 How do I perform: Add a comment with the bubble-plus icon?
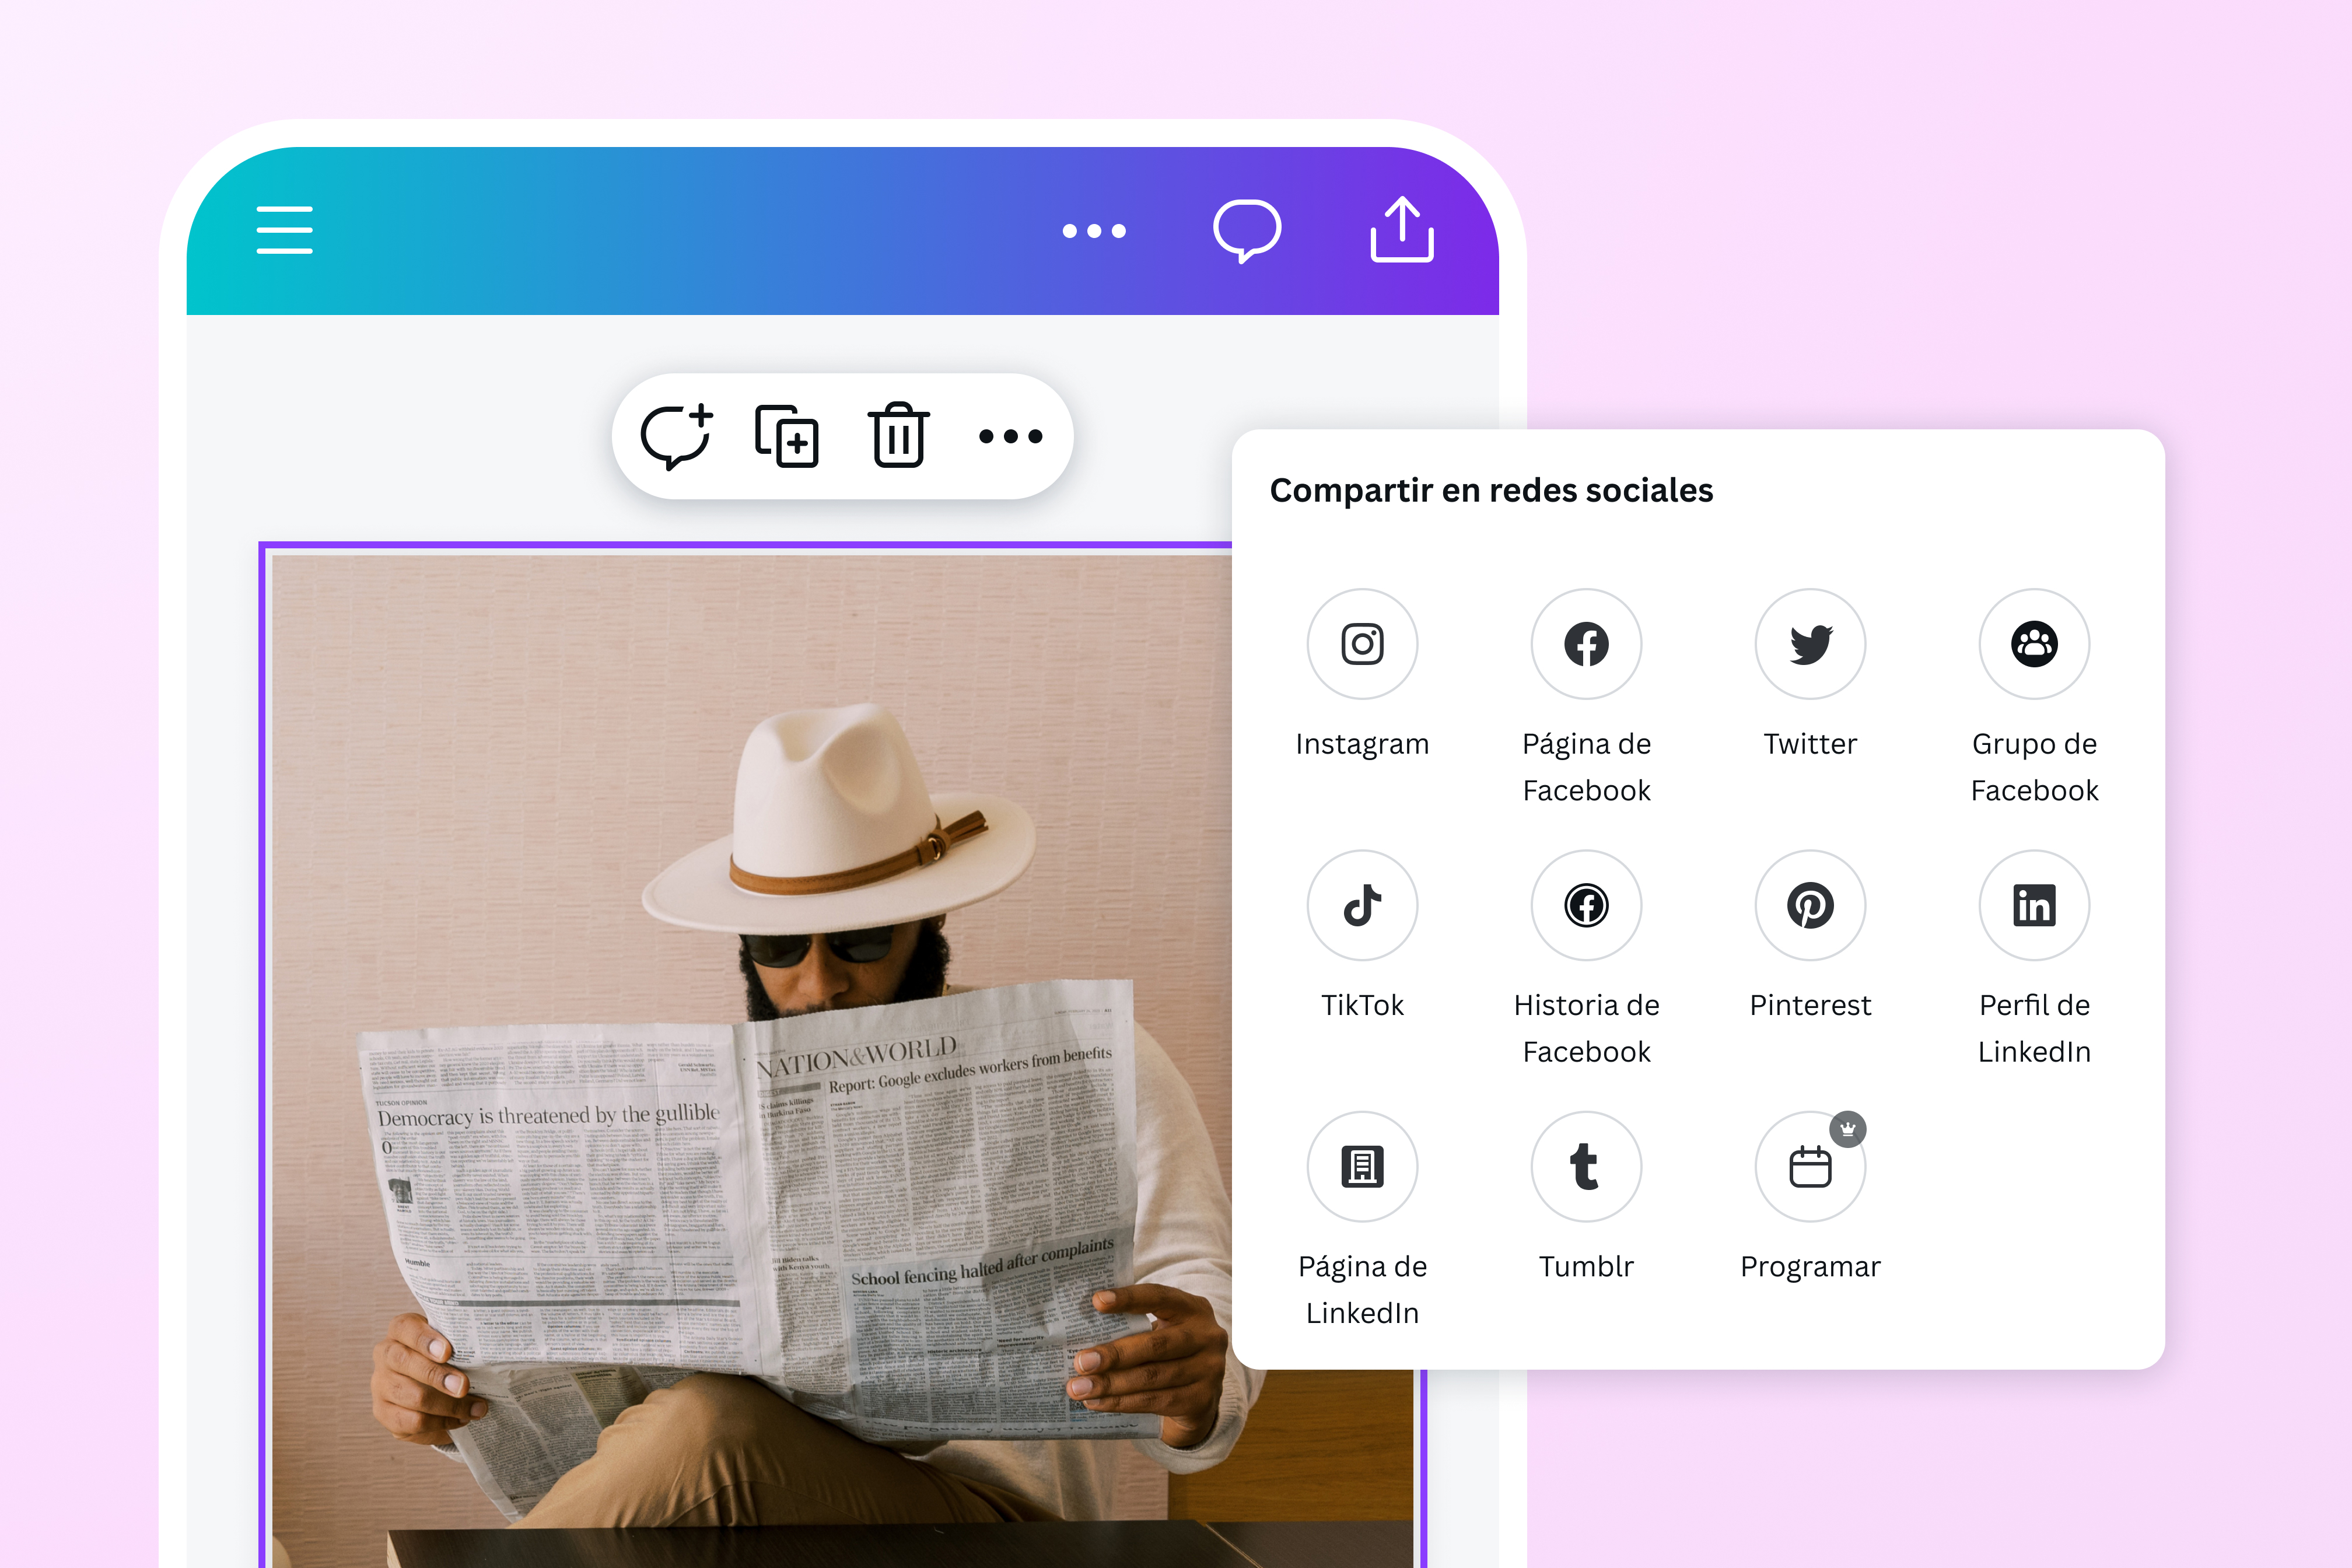point(677,436)
